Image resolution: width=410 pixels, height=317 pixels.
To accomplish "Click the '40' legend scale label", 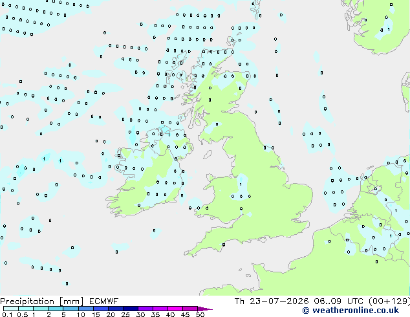I will coord(170,314).
